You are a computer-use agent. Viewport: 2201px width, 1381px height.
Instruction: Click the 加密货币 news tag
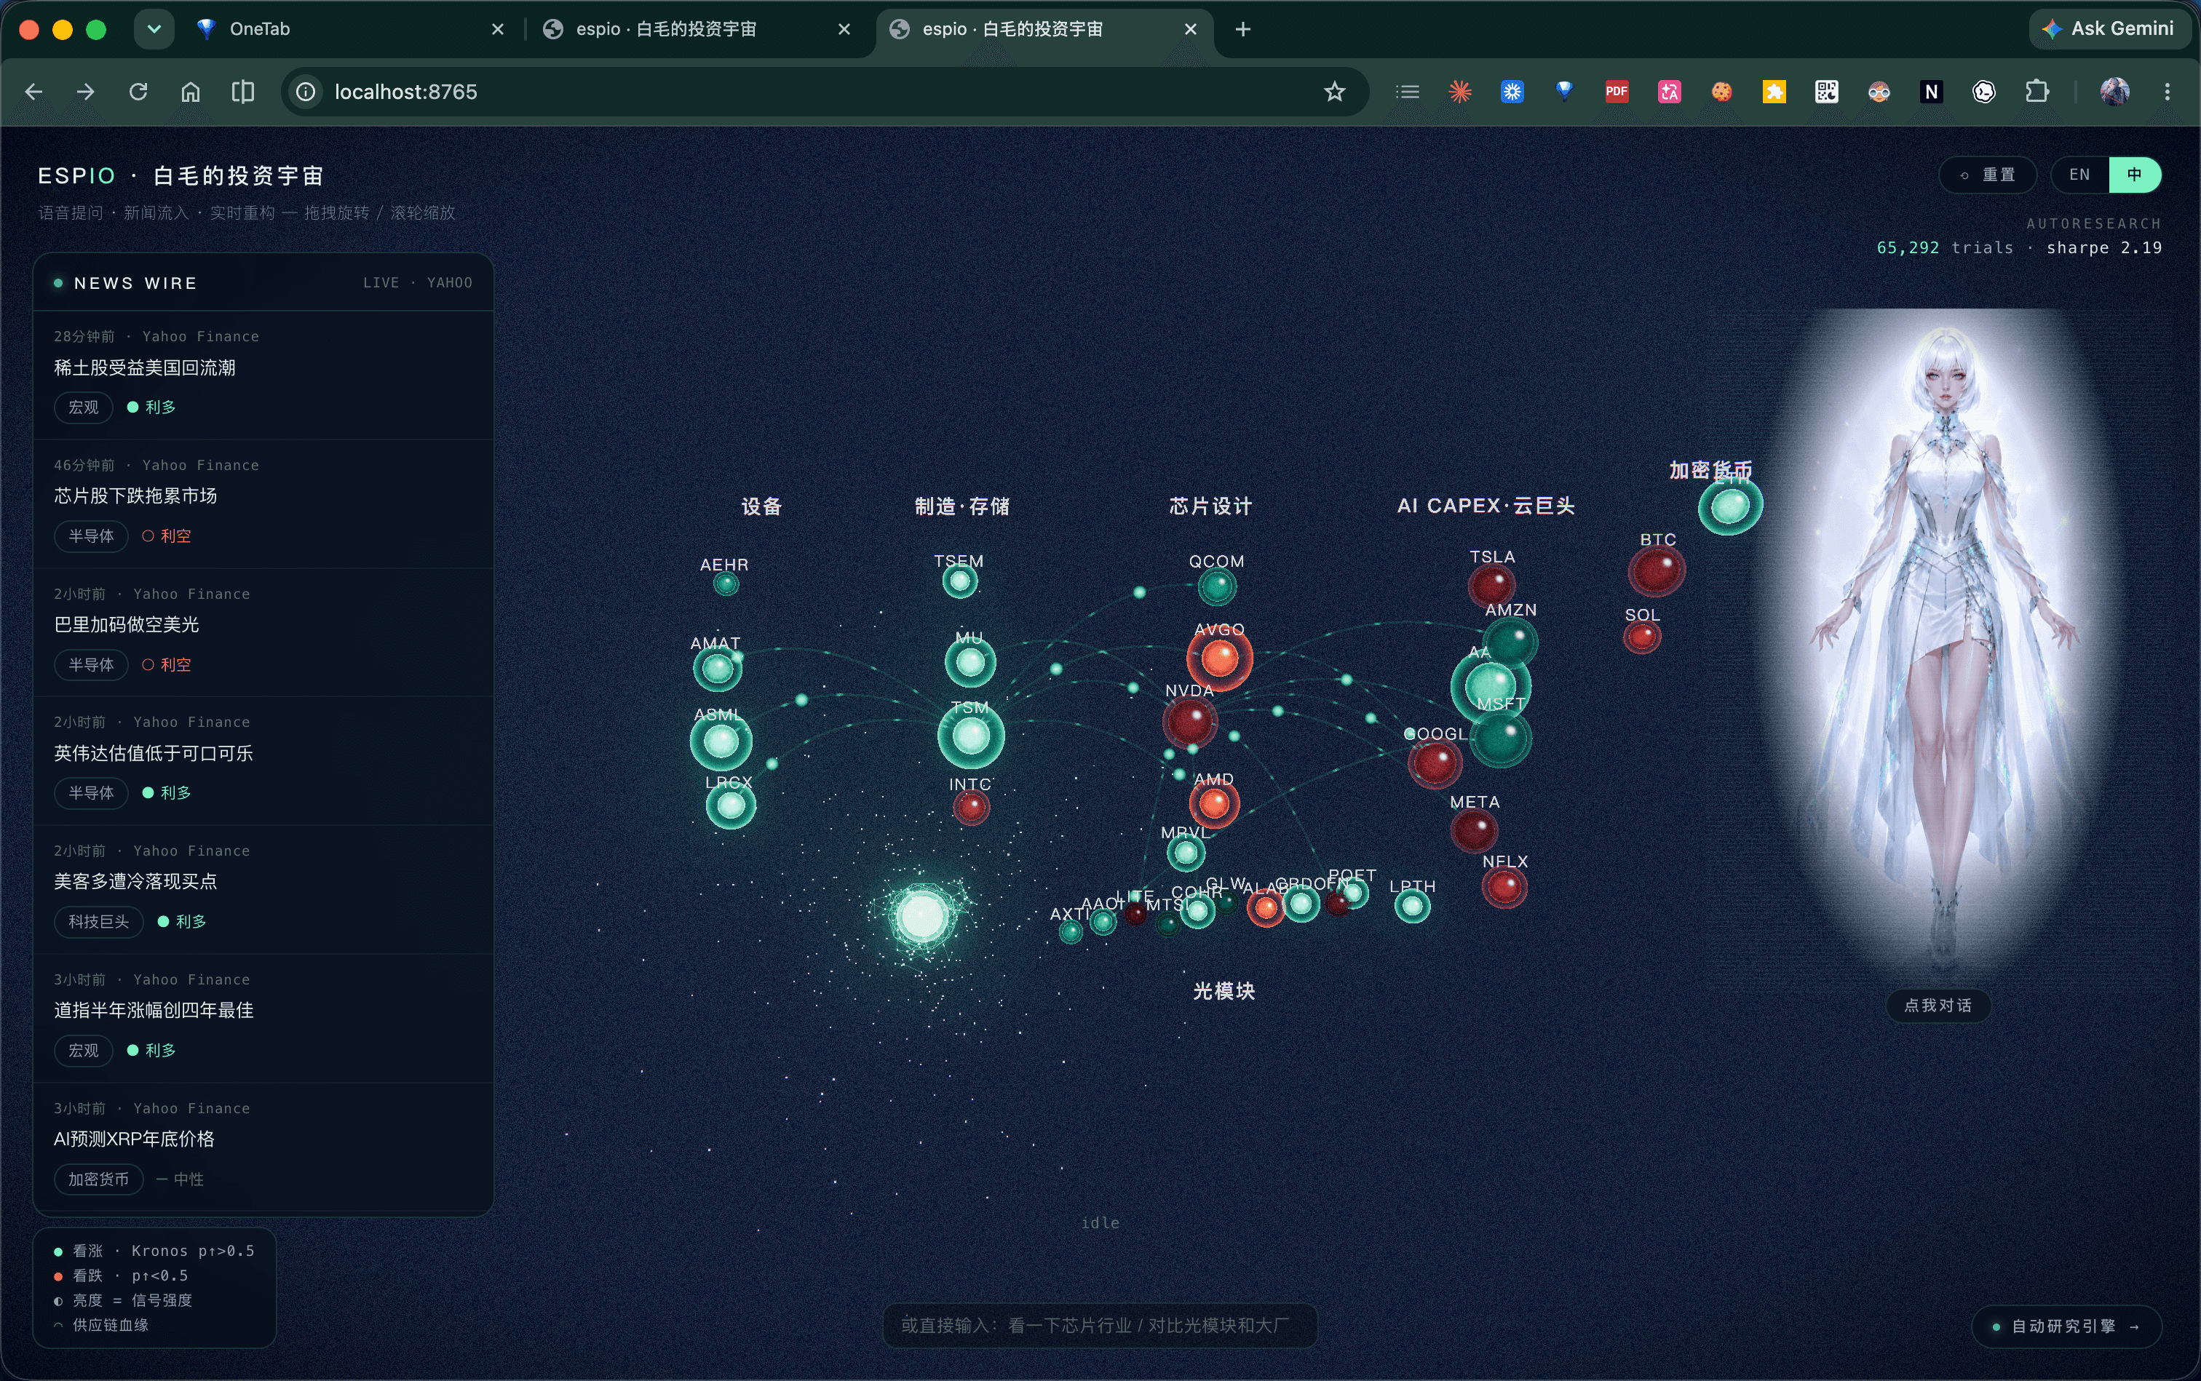99,1179
